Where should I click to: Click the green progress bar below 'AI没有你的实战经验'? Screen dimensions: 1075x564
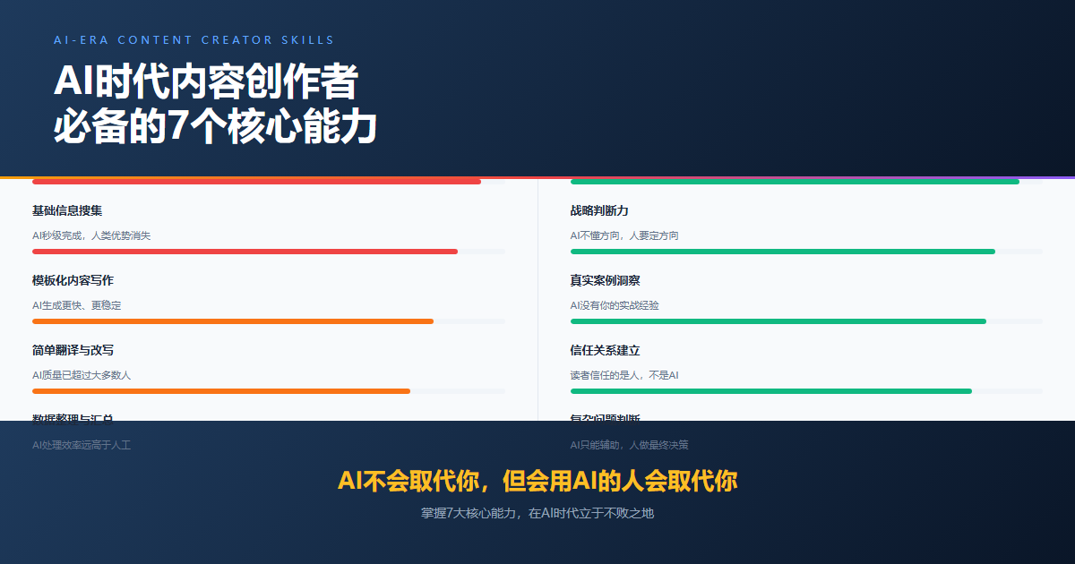(778, 321)
